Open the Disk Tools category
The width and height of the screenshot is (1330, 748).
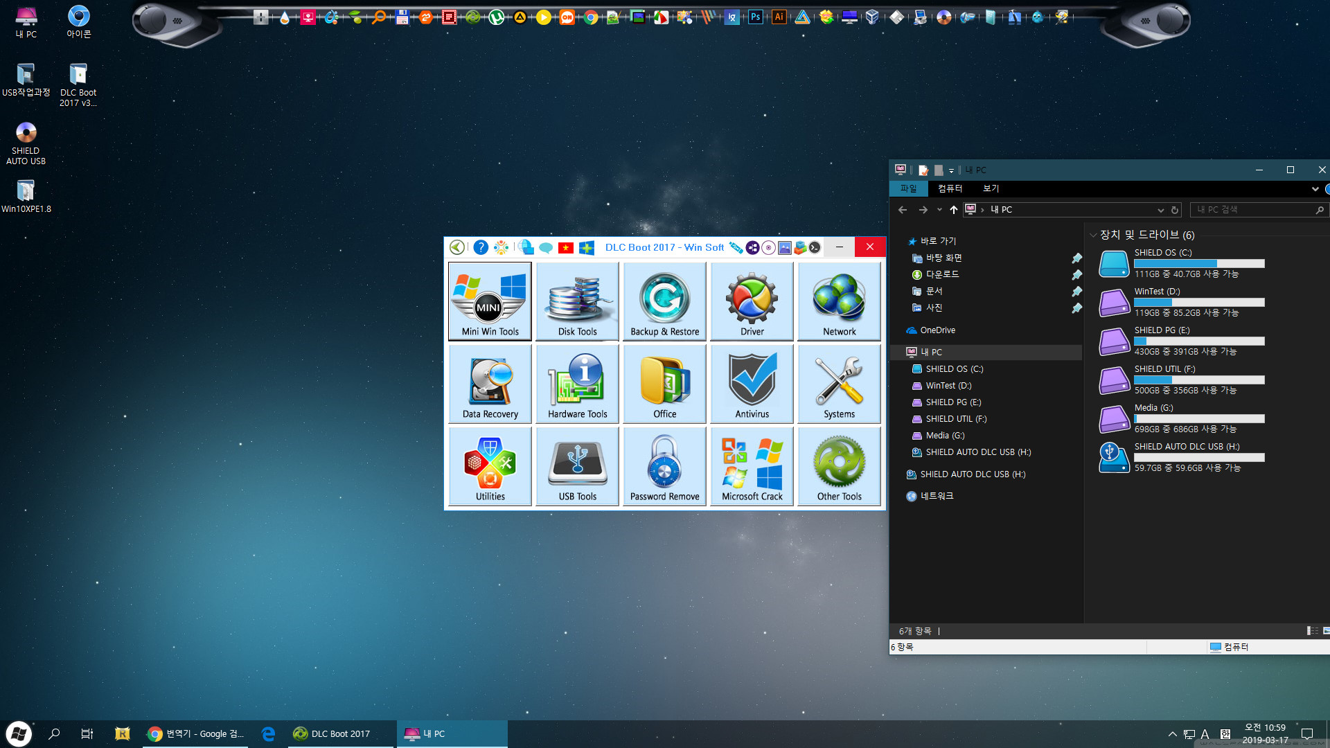coord(577,301)
